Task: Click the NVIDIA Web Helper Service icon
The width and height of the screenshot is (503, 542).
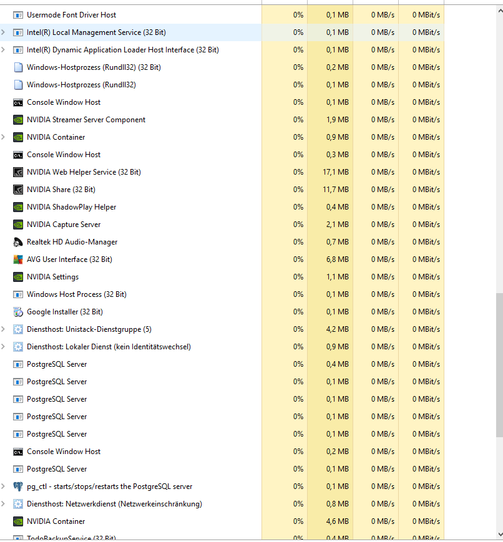Action: point(18,172)
